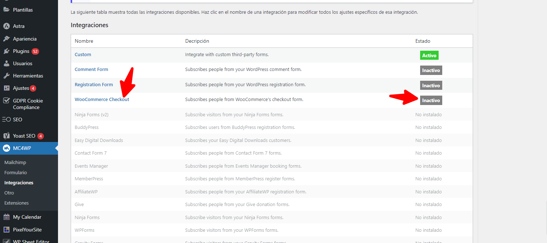
Task: Click the Inactivo badge for Comment Form
Action: (x=431, y=70)
